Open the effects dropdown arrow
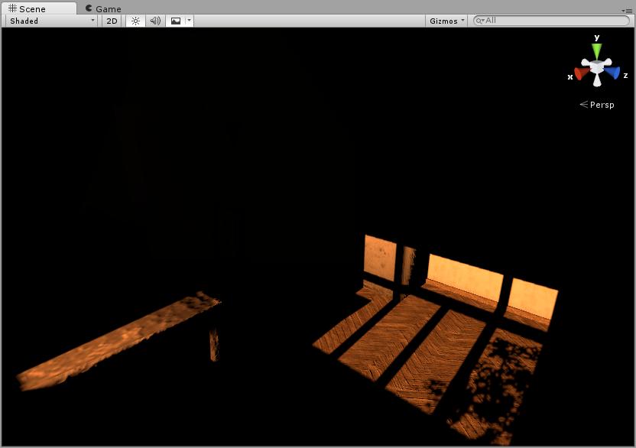This screenshot has height=448, width=636. coord(190,21)
